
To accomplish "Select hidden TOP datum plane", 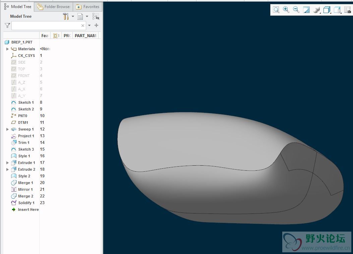I will (21, 69).
